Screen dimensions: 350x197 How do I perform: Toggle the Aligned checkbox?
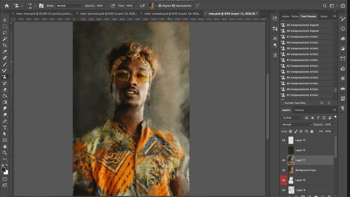(x=160, y=6)
